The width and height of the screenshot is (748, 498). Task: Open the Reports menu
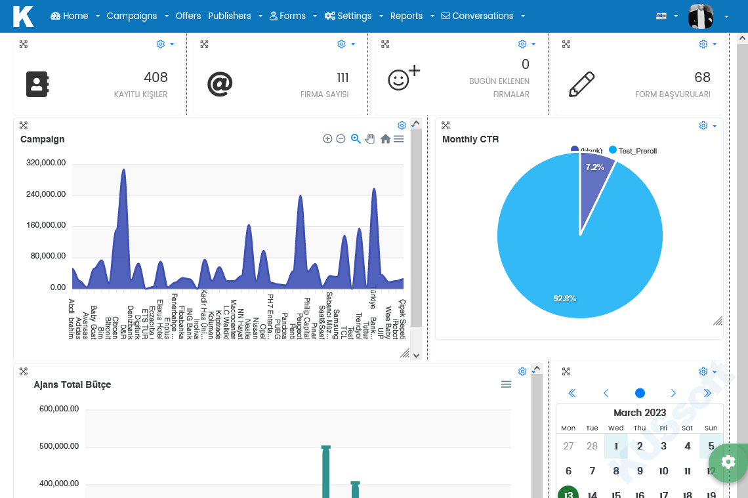412,16
